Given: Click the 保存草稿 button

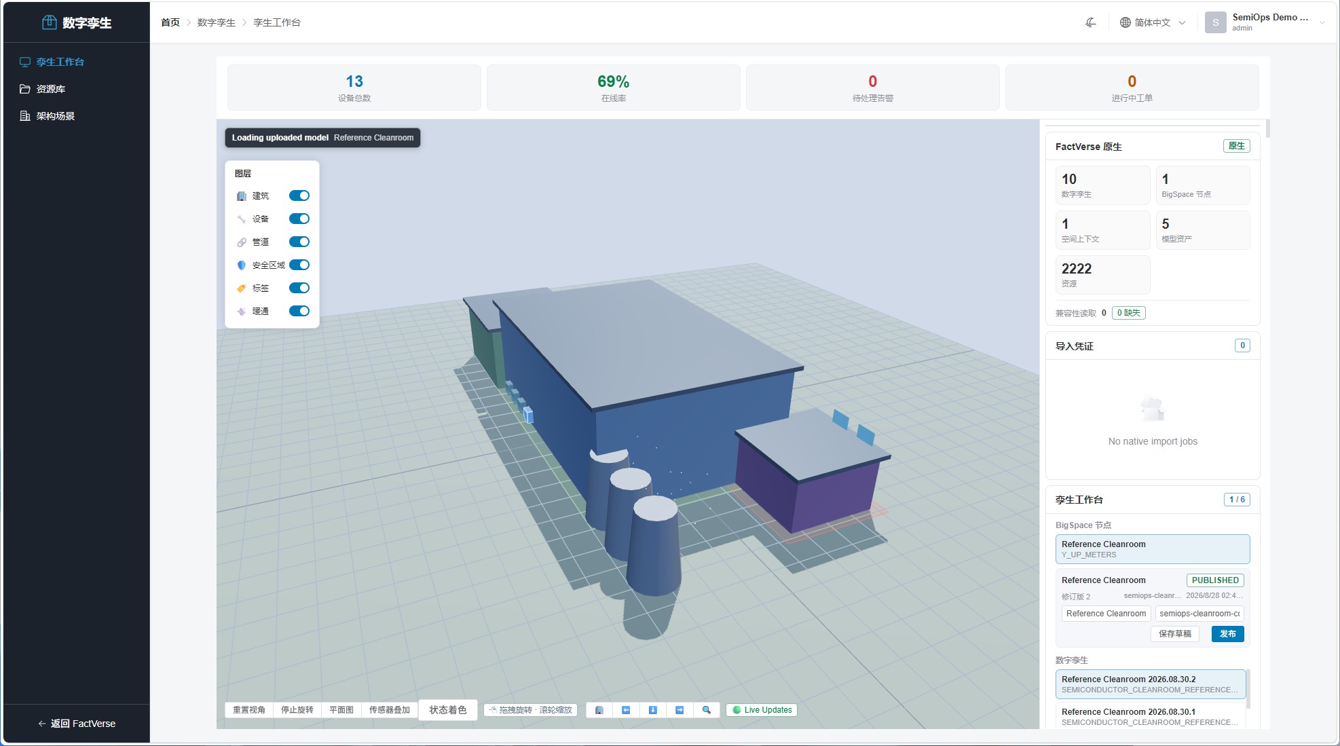Looking at the screenshot, I should pyautogui.click(x=1175, y=634).
